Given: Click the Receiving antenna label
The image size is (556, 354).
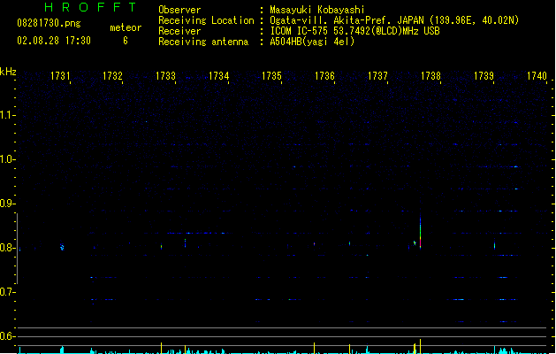Looking at the screenshot, I should [x=203, y=42].
